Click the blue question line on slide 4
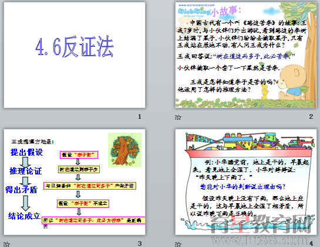Viewport: 320px width, 247px height. click(242, 187)
